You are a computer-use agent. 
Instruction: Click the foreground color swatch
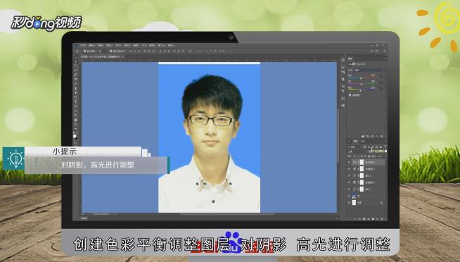[x=75, y=136]
